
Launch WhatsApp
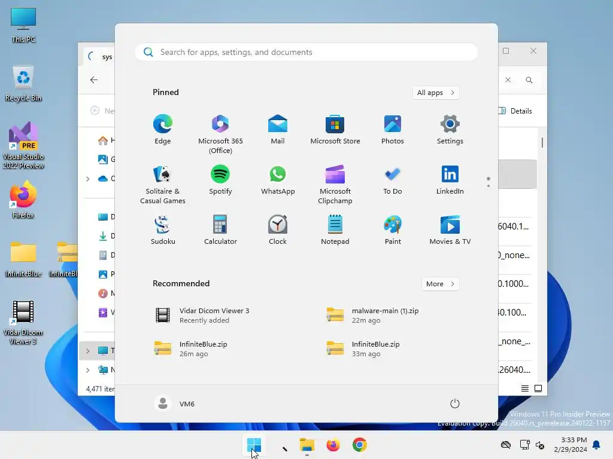[278, 180]
